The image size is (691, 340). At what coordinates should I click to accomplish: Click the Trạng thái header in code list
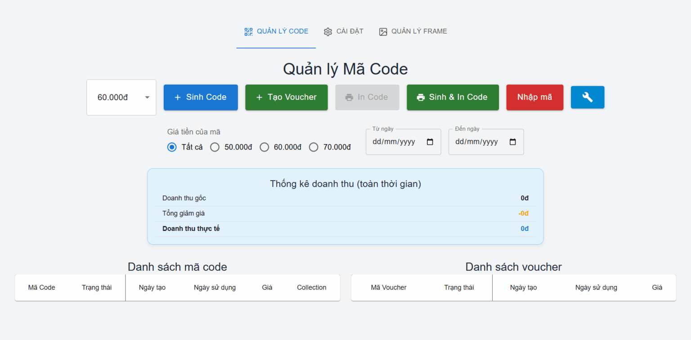tap(97, 287)
